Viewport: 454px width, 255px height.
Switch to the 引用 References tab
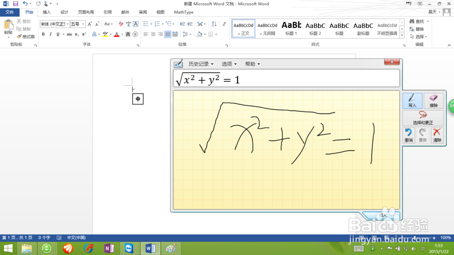click(108, 12)
